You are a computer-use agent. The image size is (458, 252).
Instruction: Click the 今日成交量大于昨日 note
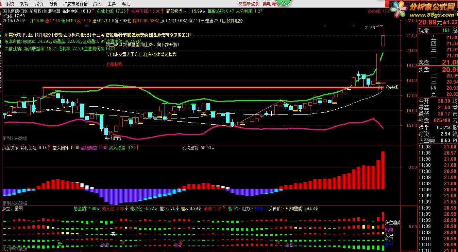141,54
